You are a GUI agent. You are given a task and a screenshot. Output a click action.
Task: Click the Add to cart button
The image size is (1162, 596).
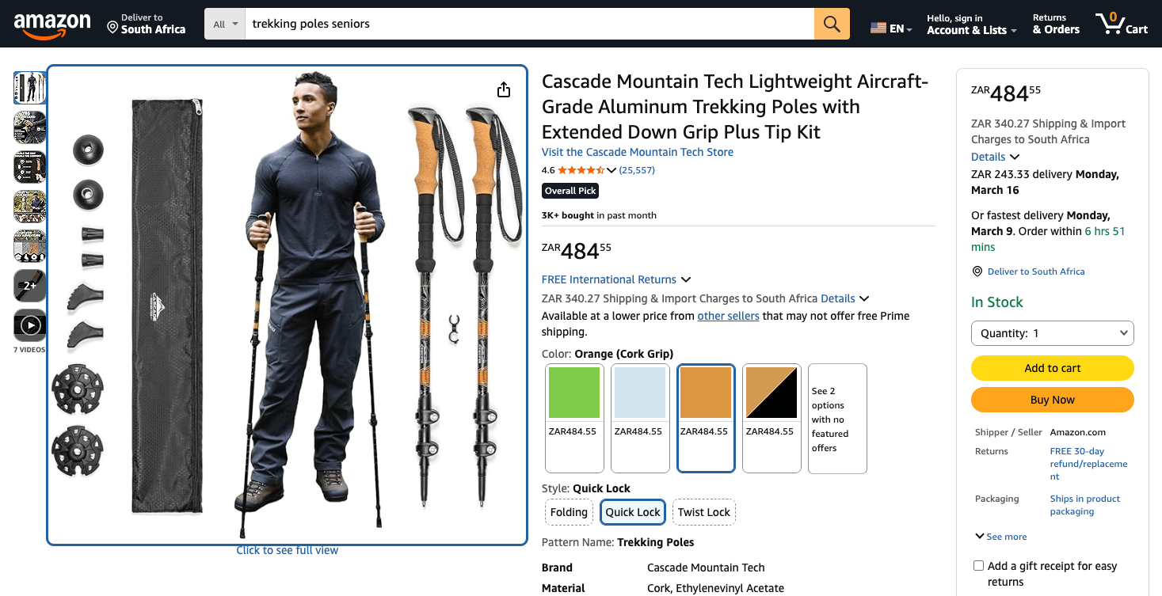click(x=1053, y=368)
